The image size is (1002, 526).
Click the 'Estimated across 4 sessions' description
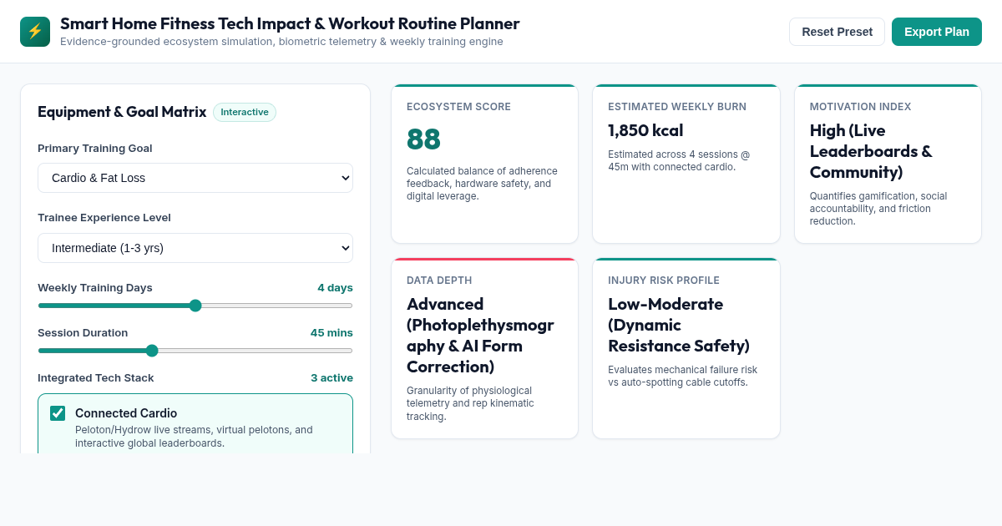pos(679,160)
